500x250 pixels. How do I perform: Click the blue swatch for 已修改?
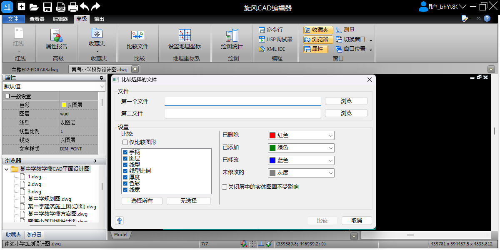click(x=272, y=160)
